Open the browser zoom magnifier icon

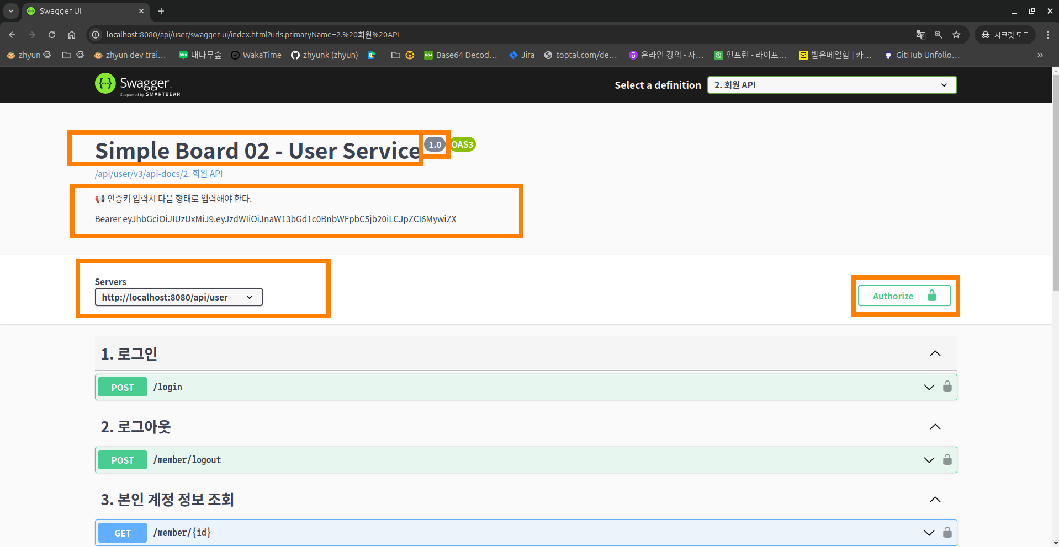(x=938, y=35)
